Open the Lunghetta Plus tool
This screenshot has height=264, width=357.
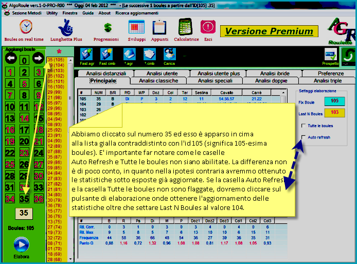66,28
